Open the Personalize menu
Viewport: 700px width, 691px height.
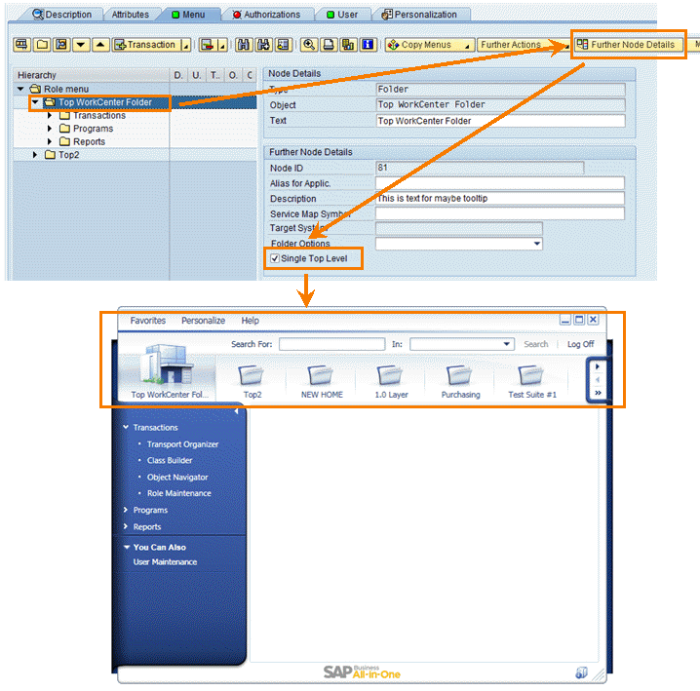coord(203,321)
